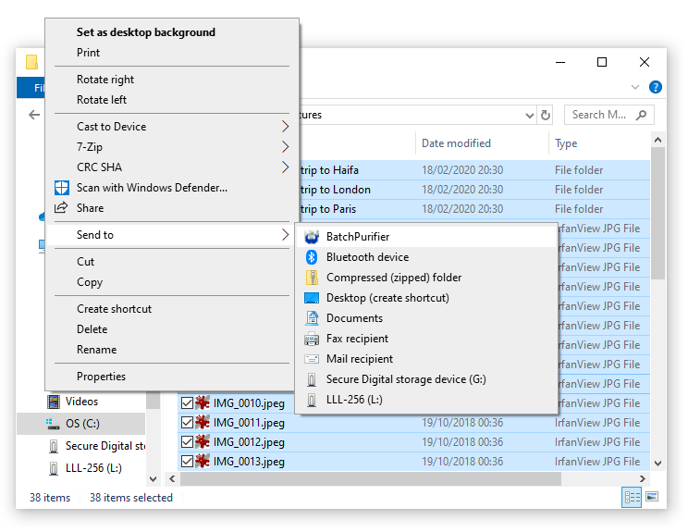Select Copy in context menu
The height and width of the screenshot is (532, 688).
click(x=90, y=282)
